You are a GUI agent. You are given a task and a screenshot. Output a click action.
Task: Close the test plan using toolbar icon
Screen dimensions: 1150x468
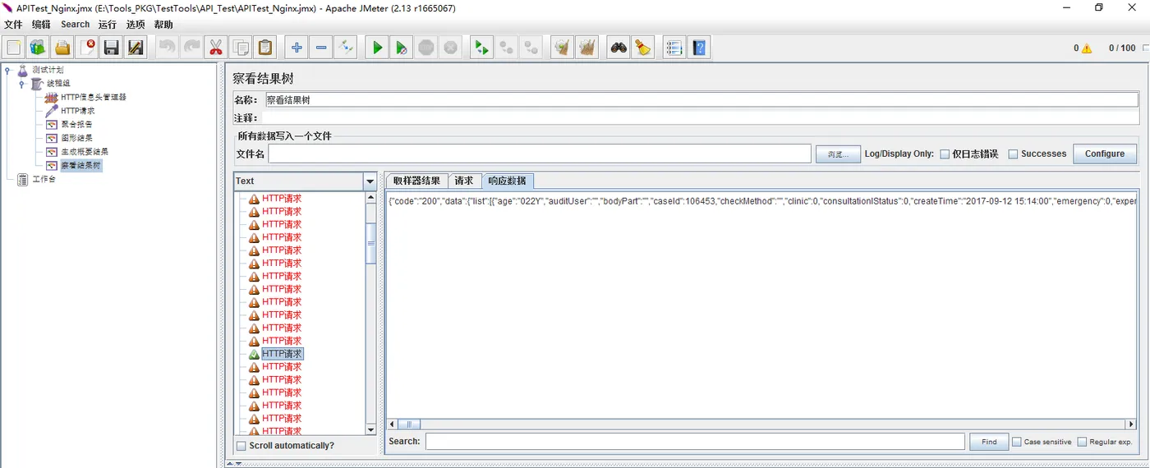(x=87, y=48)
